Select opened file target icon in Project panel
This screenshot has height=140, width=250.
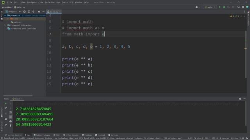pos(24,12)
